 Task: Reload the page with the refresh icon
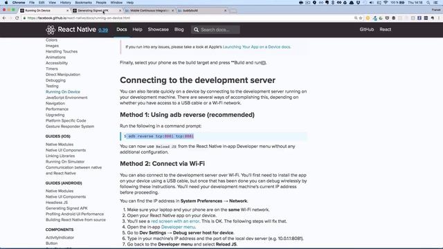tap(17, 18)
